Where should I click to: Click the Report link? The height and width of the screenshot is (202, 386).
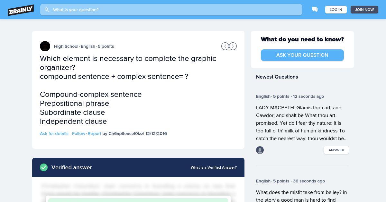click(95, 133)
